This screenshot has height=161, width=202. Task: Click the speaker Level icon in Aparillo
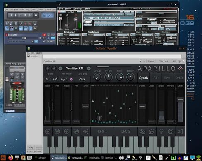point(180,131)
